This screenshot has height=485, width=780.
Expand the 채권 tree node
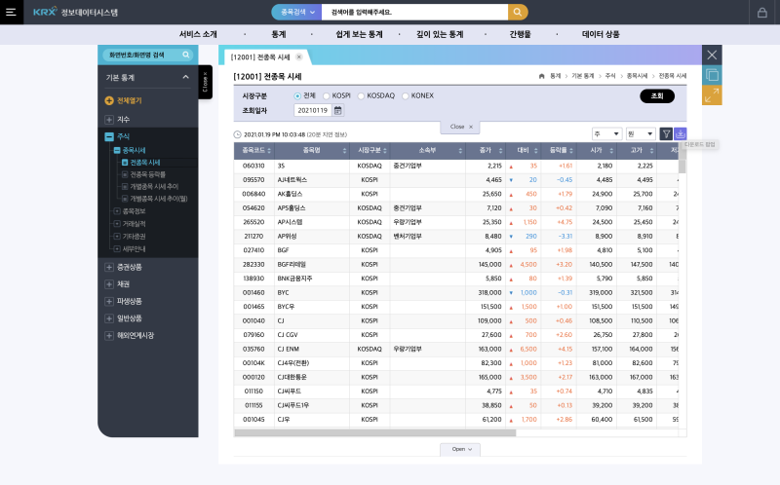tap(109, 284)
